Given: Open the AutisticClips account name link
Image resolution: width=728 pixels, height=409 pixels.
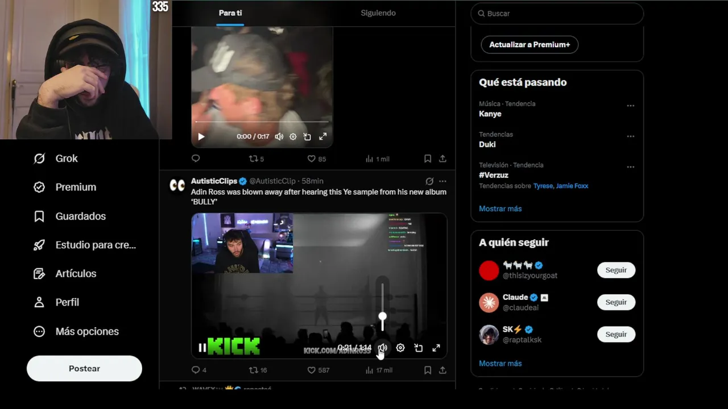Looking at the screenshot, I should coord(214,181).
